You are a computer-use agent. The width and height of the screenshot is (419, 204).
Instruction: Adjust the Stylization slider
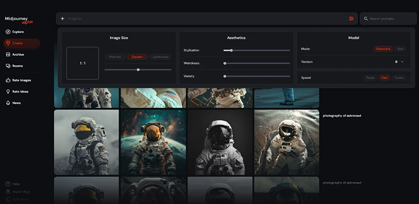tap(256, 50)
